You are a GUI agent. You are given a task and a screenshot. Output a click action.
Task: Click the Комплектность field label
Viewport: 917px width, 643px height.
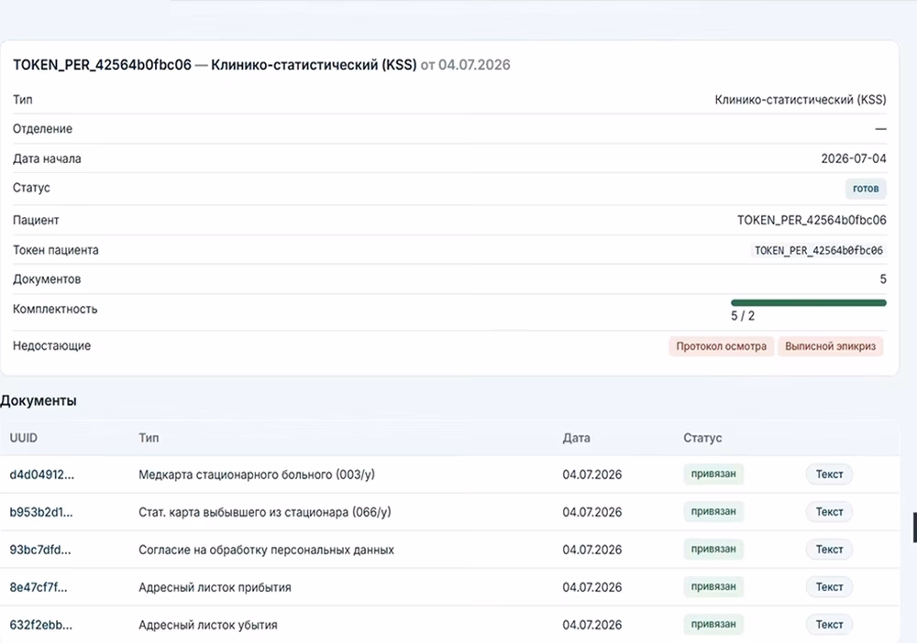pyautogui.click(x=55, y=309)
